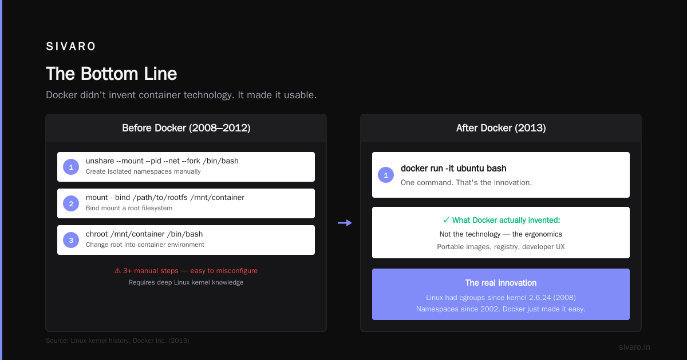Select the Before Docker (2008–2012) header
Image resolution: width=687 pixels, height=360 pixels.
(x=186, y=128)
